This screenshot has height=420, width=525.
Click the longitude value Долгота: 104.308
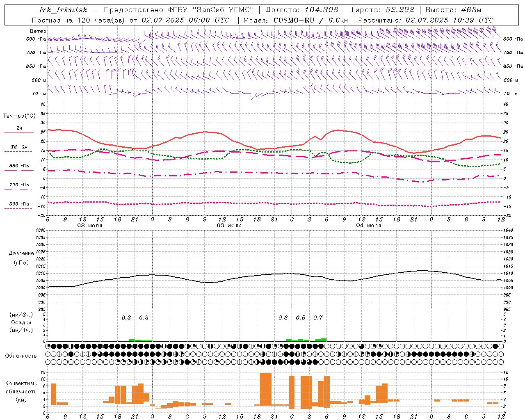click(302, 10)
